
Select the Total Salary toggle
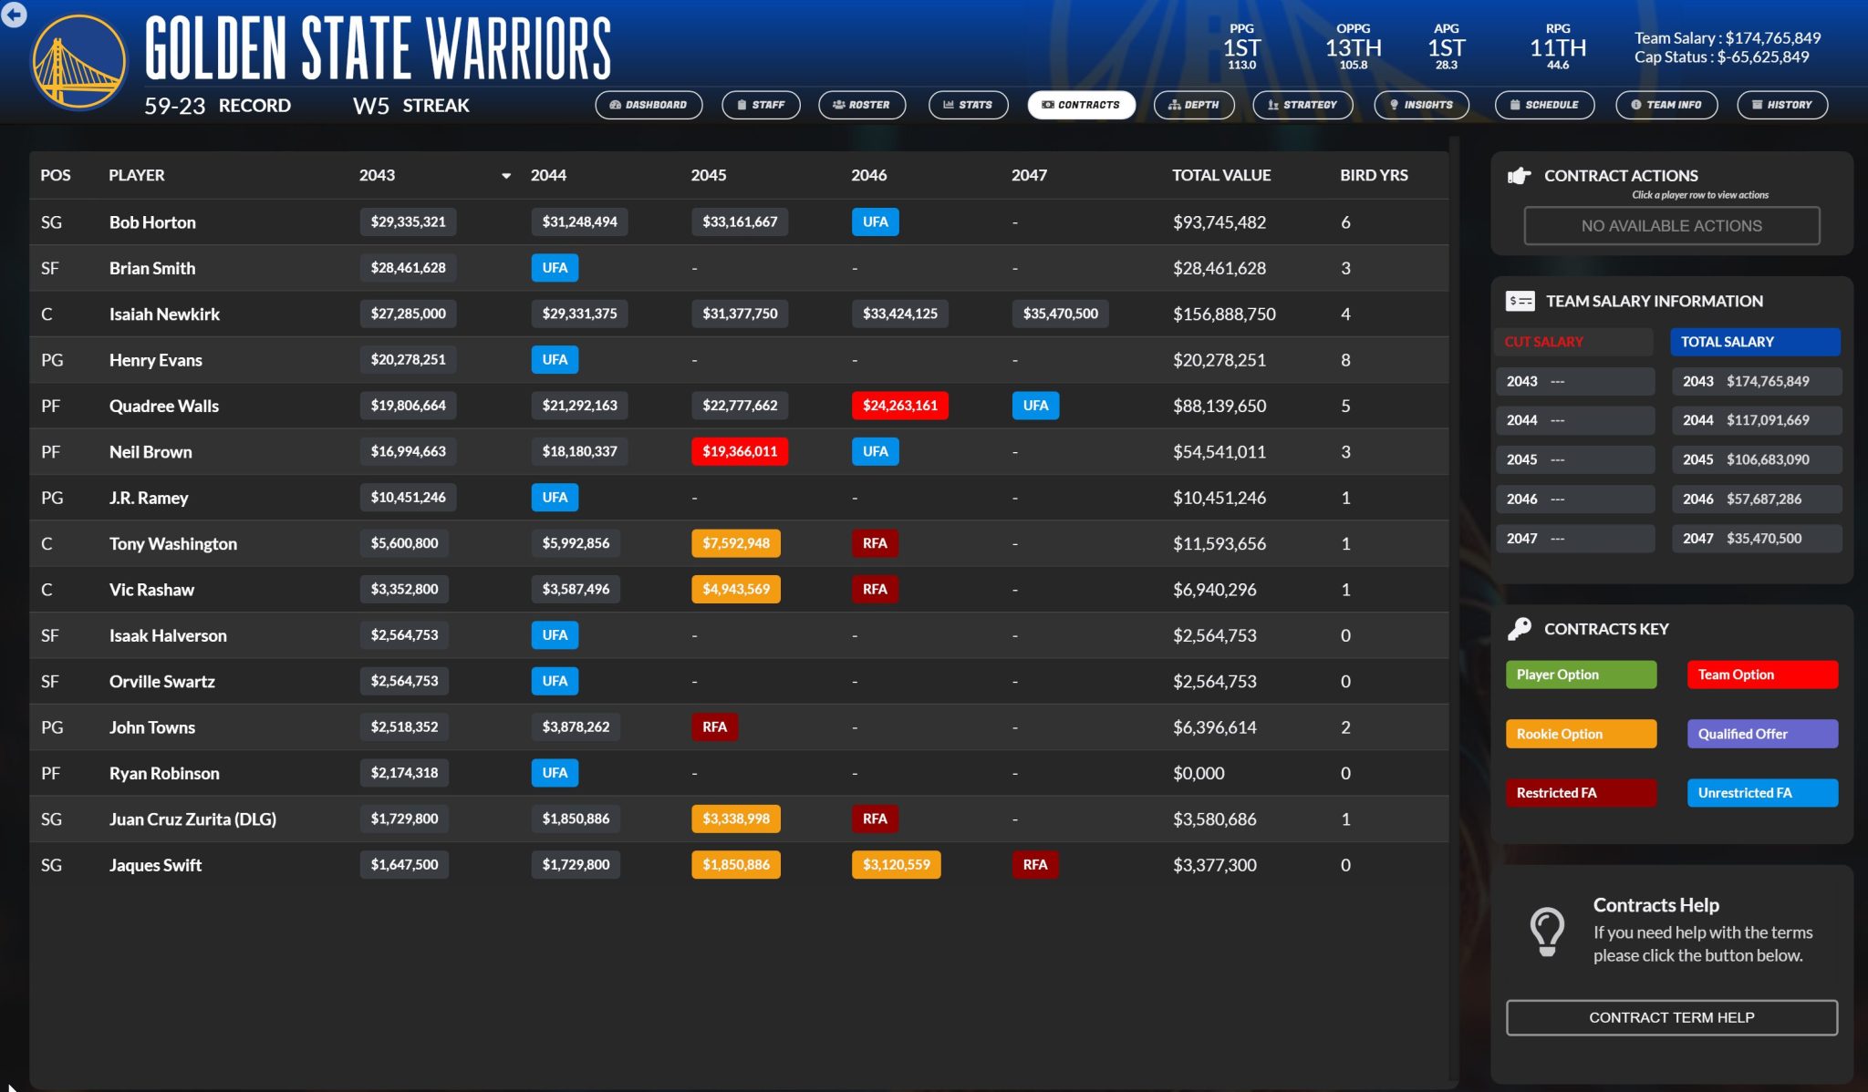(1754, 342)
